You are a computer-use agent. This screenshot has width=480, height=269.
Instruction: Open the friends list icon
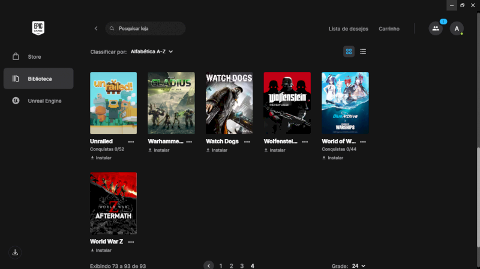click(x=436, y=29)
